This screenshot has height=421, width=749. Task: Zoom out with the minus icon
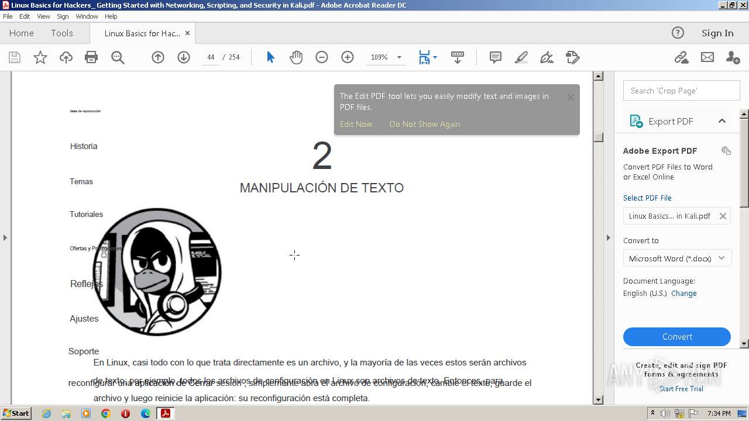click(x=322, y=57)
